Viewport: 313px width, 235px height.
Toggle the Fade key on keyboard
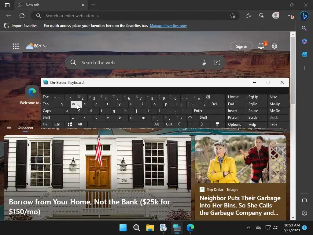pyautogui.click(x=278, y=124)
